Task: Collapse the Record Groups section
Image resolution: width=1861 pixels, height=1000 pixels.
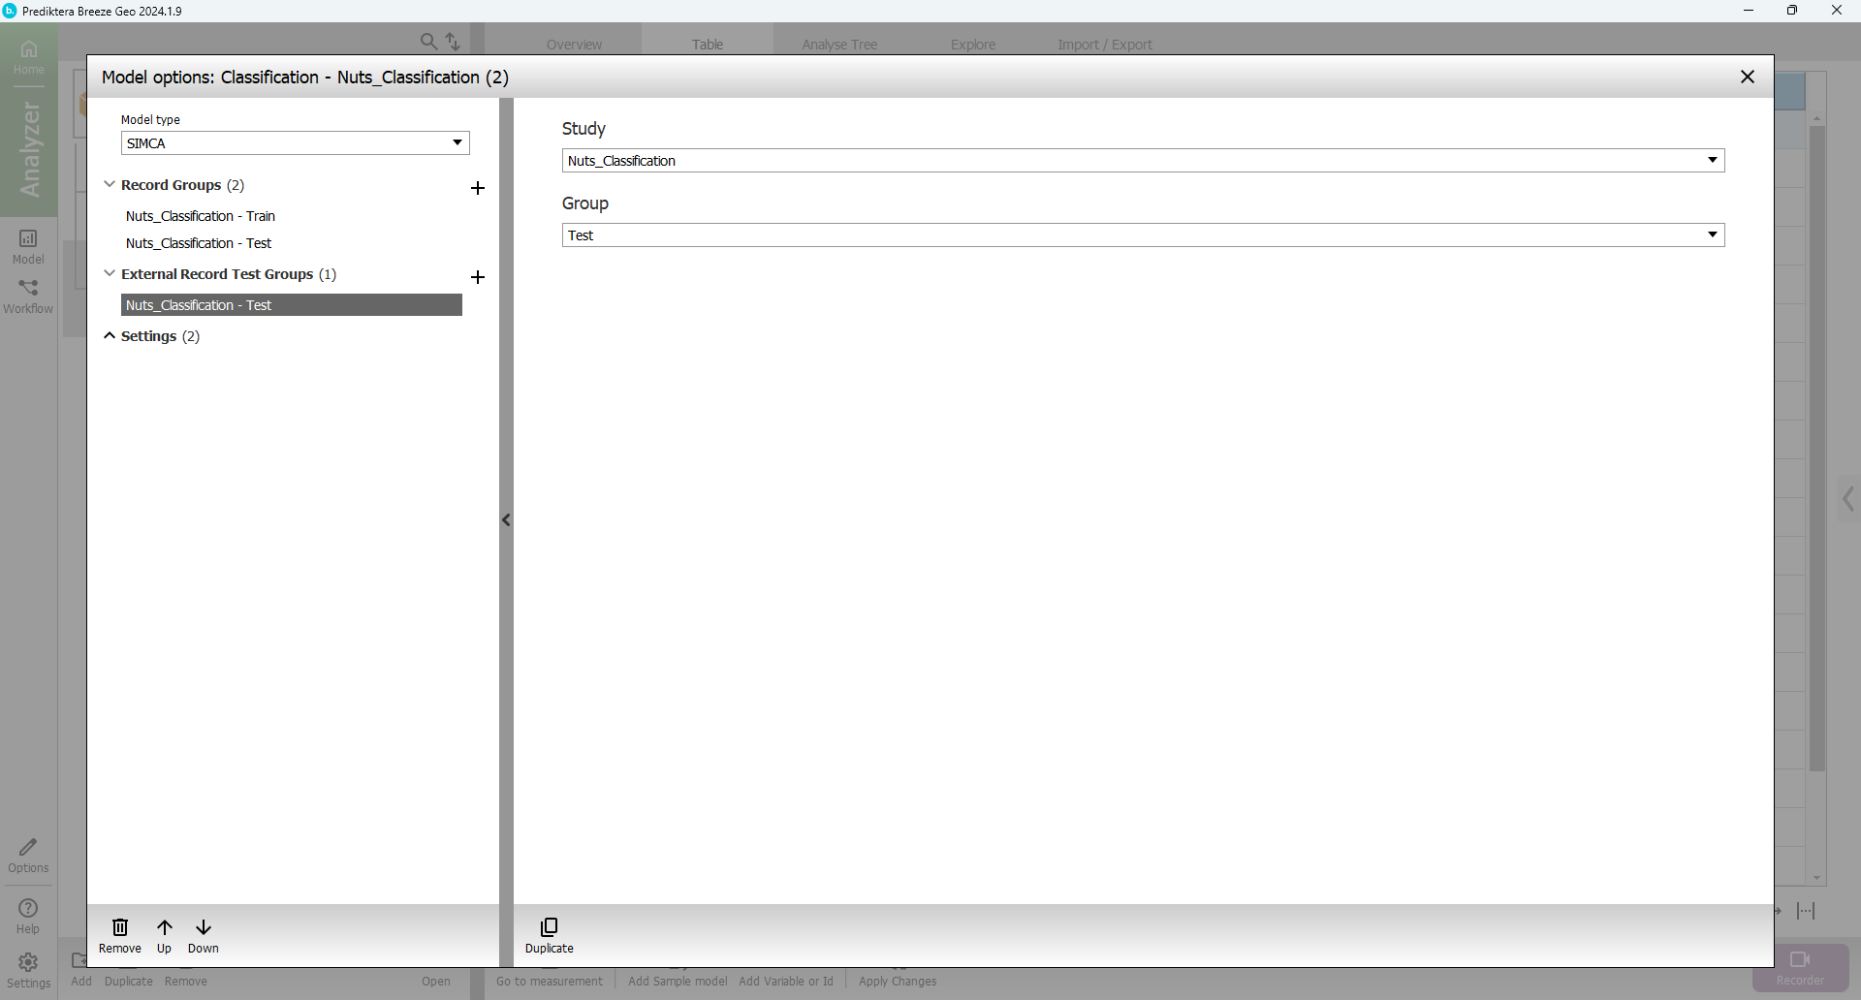Action: point(110,184)
